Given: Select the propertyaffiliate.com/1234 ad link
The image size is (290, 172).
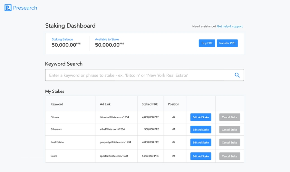Looking at the screenshot, I should point(115,142).
